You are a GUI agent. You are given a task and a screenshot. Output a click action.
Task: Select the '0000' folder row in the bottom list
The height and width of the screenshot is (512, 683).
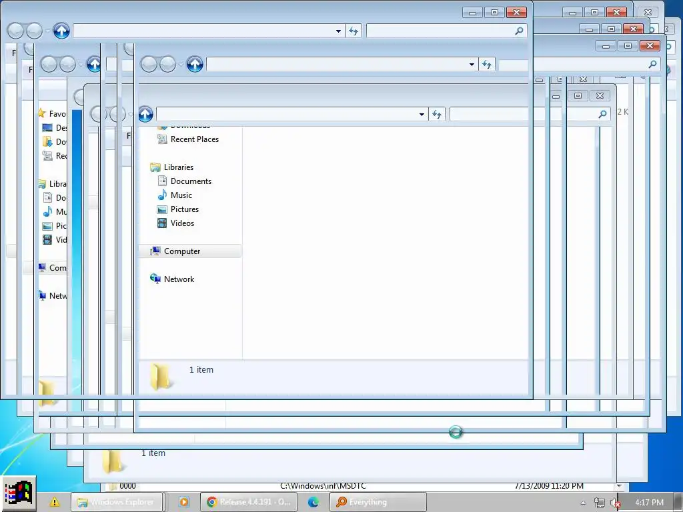[127, 486]
